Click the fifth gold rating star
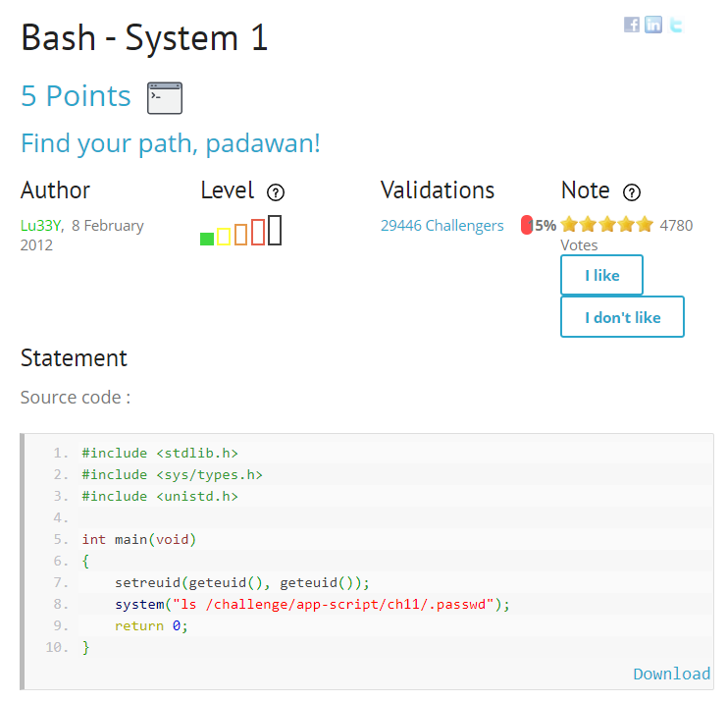 [x=645, y=225]
